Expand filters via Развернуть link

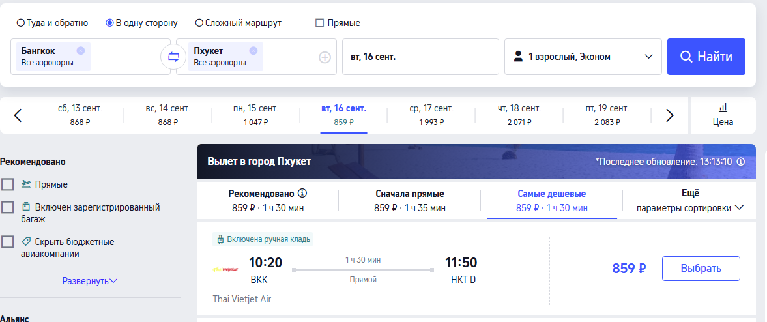90,281
